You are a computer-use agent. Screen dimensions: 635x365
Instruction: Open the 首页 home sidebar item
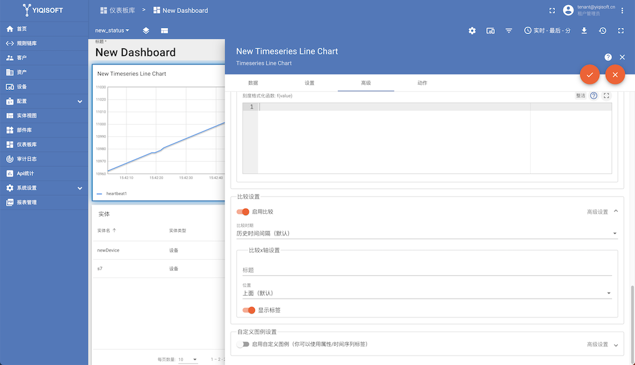point(44,29)
